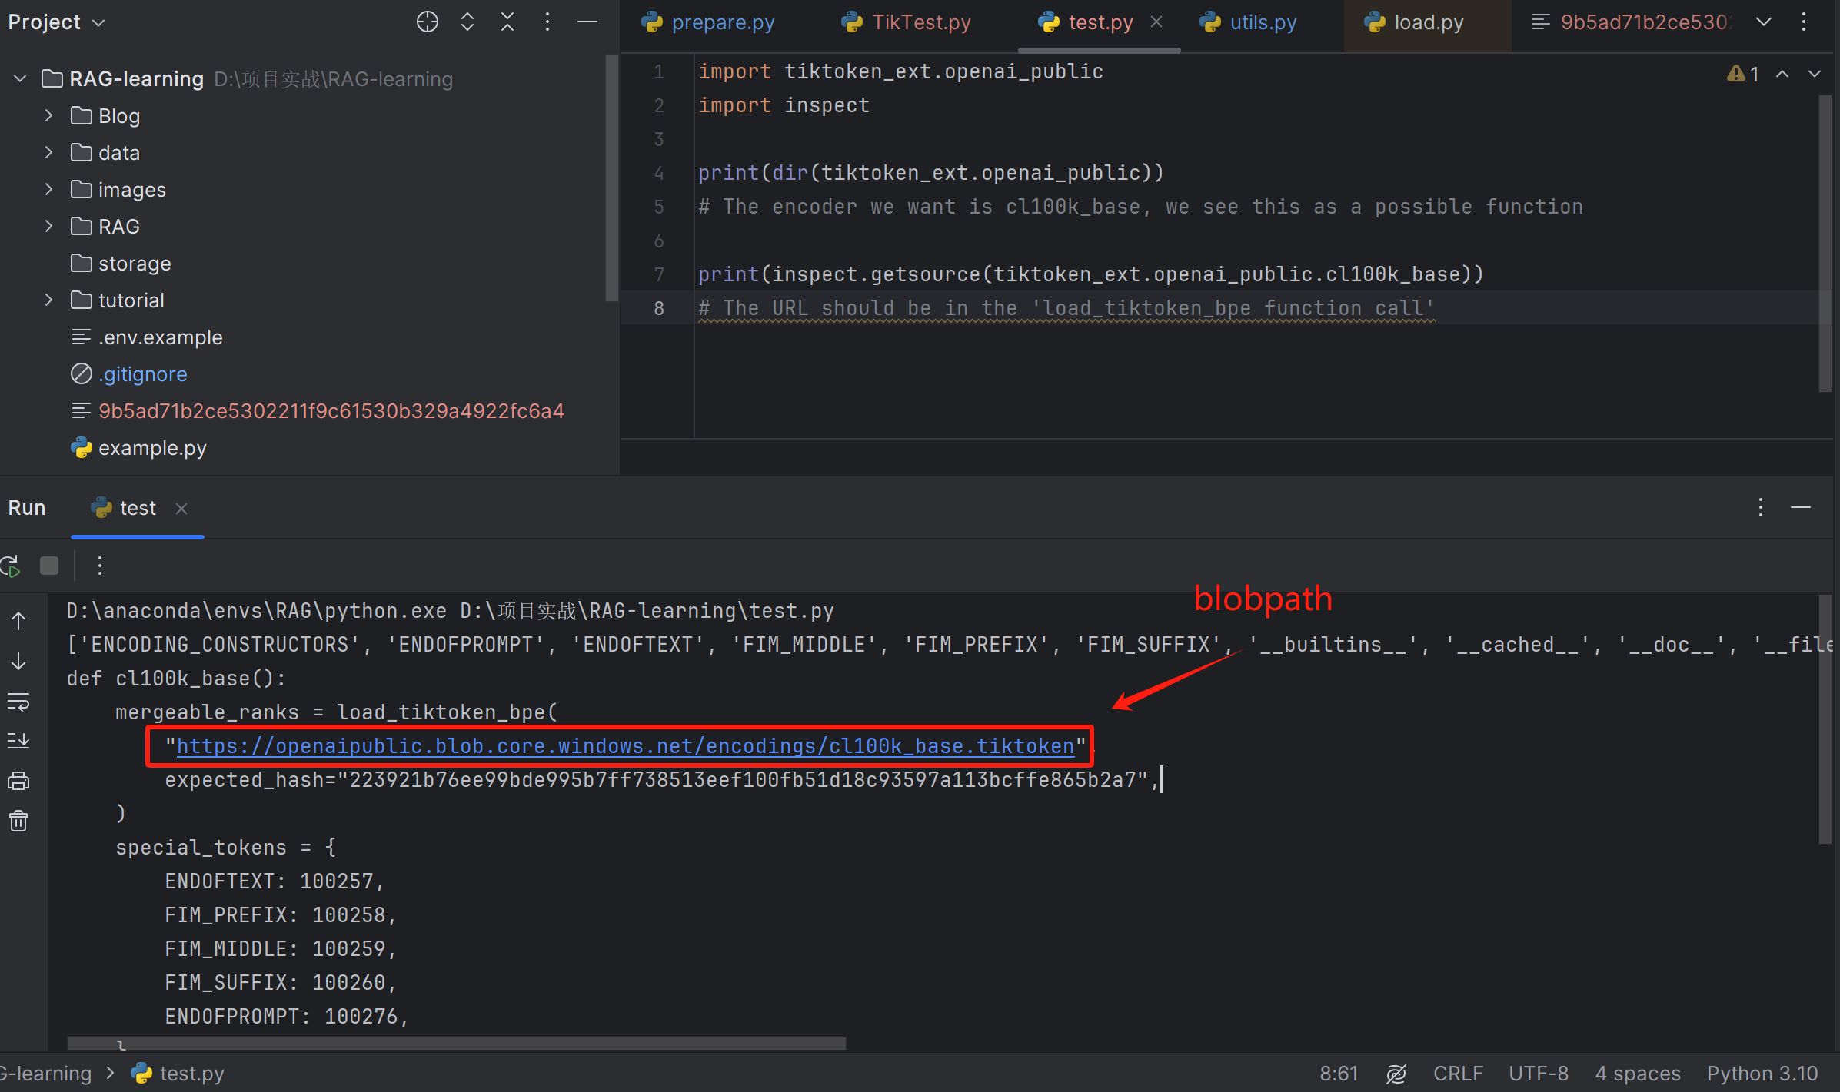Image resolution: width=1840 pixels, height=1092 pixels.
Task: Jump up the stack trace arrow
Action: coord(18,621)
